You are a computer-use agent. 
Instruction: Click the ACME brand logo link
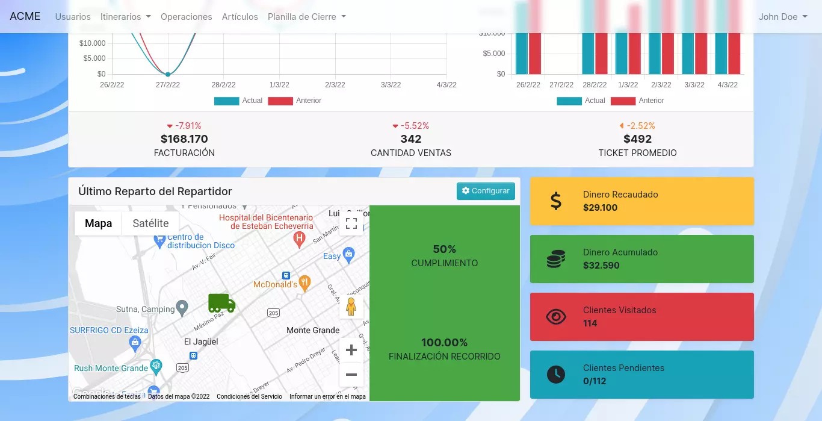coord(25,16)
